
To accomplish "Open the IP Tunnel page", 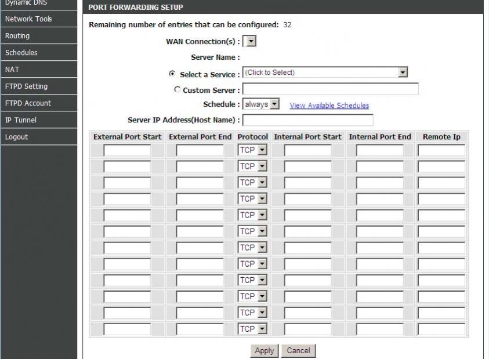I will tap(39, 120).
